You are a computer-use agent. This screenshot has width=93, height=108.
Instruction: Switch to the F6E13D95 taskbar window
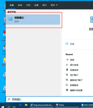pyautogui.click(x=87, y=105)
